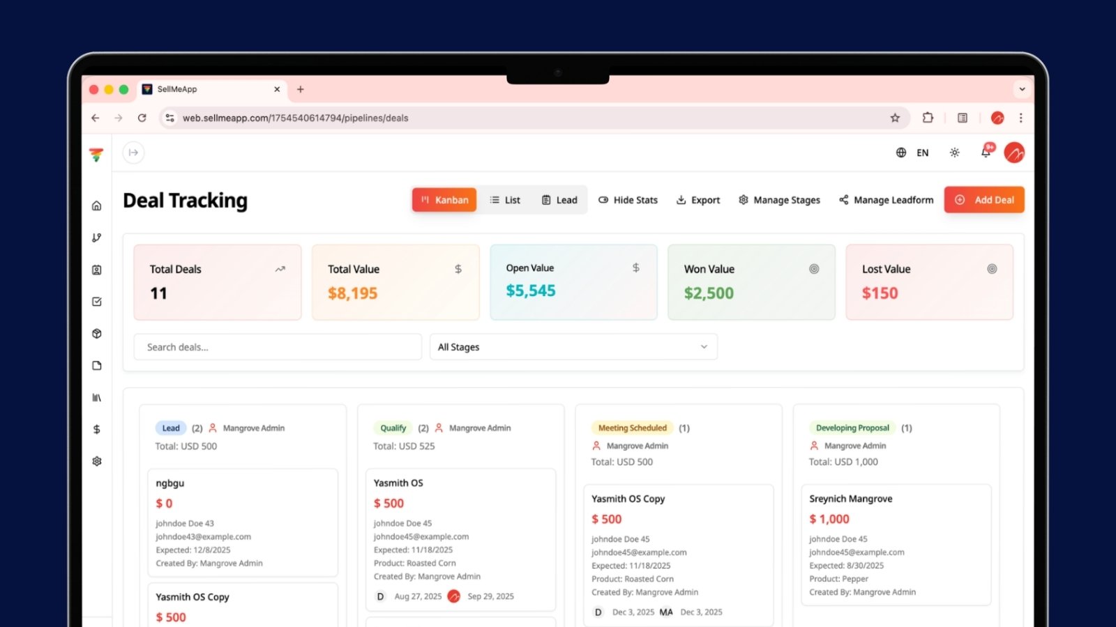The width and height of the screenshot is (1116, 627).
Task: Click the pipeline branch icon in sidebar
Action: pos(97,238)
